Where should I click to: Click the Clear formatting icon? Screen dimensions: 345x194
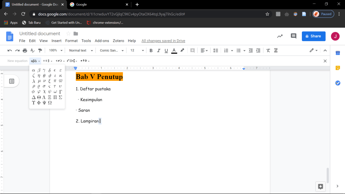pyautogui.click(x=268, y=51)
